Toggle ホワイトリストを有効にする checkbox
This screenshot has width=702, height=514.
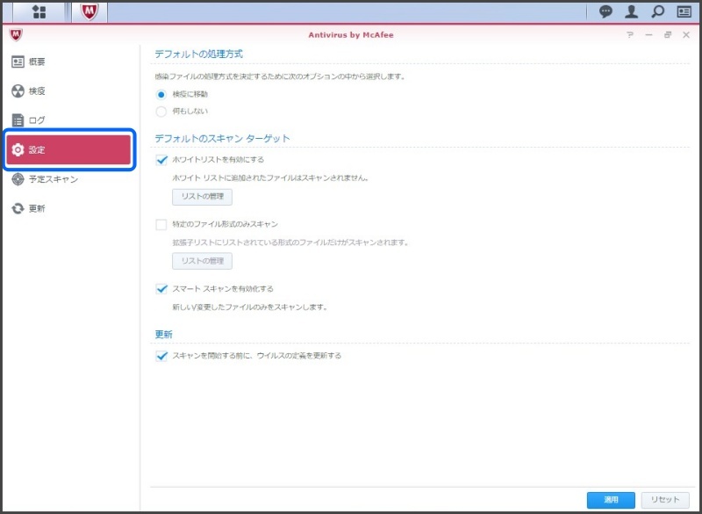click(x=161, y=160)
